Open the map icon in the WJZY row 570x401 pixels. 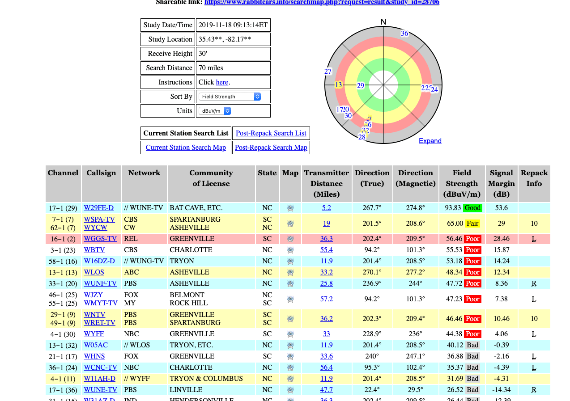tap(290, 299)
